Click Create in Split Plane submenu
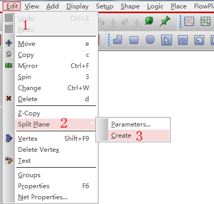The width and height of the screenshot is (214, 204). pos(139,135)
